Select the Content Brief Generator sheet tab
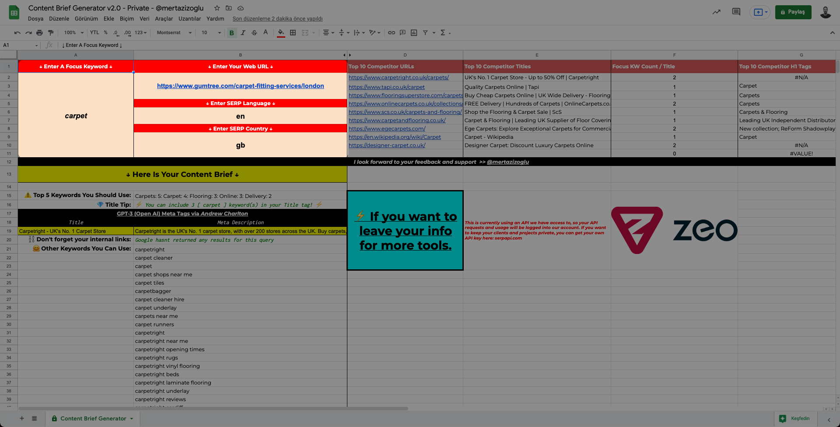 point(93,419)
